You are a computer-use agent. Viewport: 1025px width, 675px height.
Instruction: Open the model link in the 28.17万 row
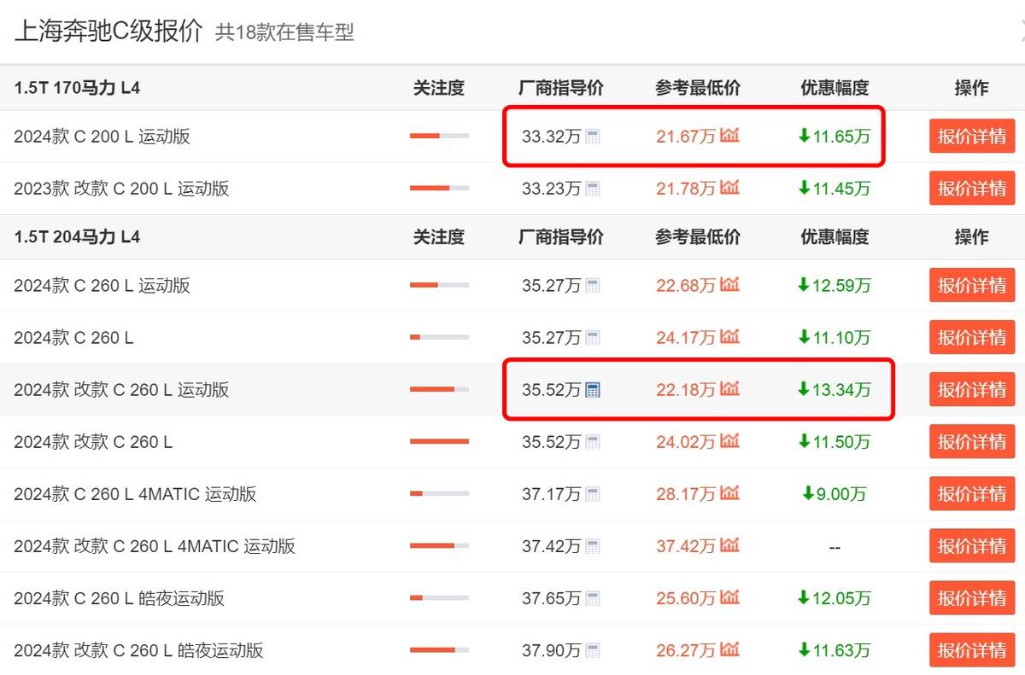tap(135, 494)
